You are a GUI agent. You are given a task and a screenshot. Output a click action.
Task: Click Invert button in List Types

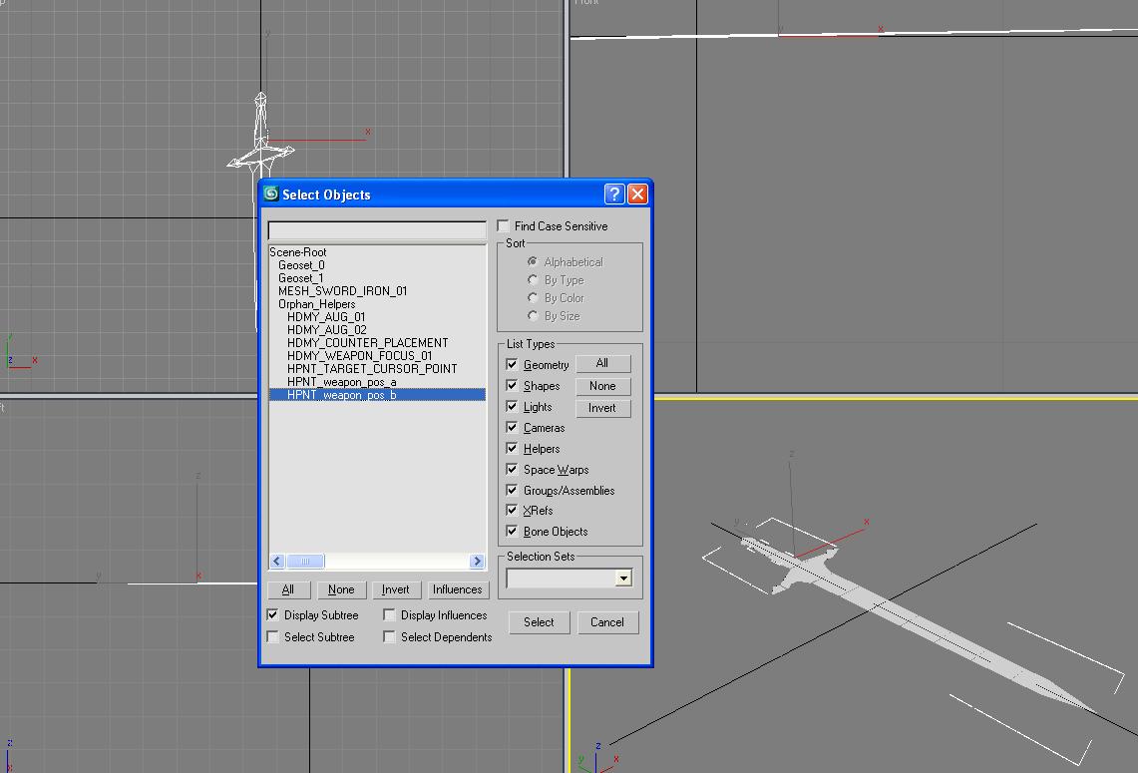601,408
